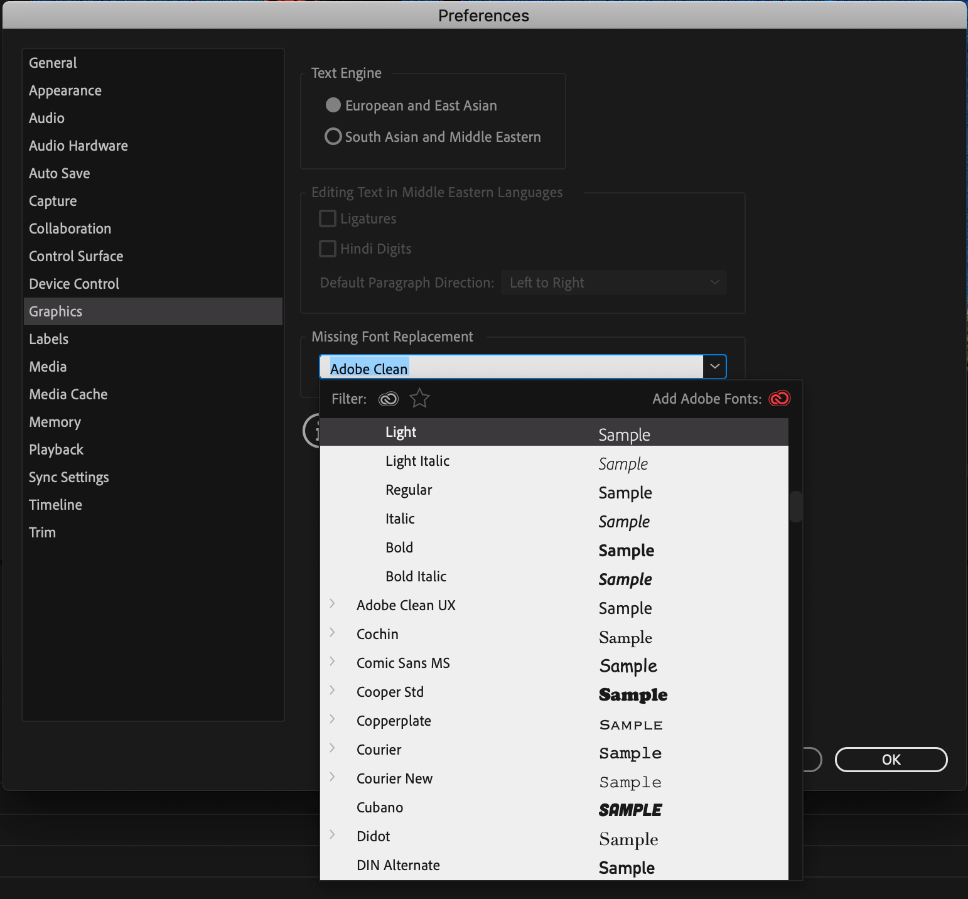Expand the Copperplate font family
The height and width of the screenshot is (899, 968).
(x=332, y=719)
